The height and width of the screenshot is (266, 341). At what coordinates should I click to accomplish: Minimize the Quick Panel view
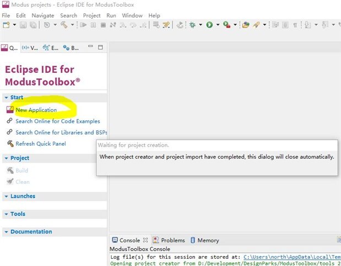90,46
